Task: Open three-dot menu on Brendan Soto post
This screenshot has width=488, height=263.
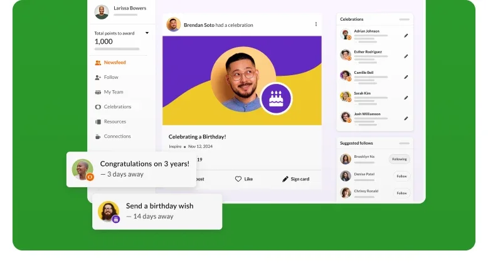Action: pyautogui.click(x=316, y=24)
